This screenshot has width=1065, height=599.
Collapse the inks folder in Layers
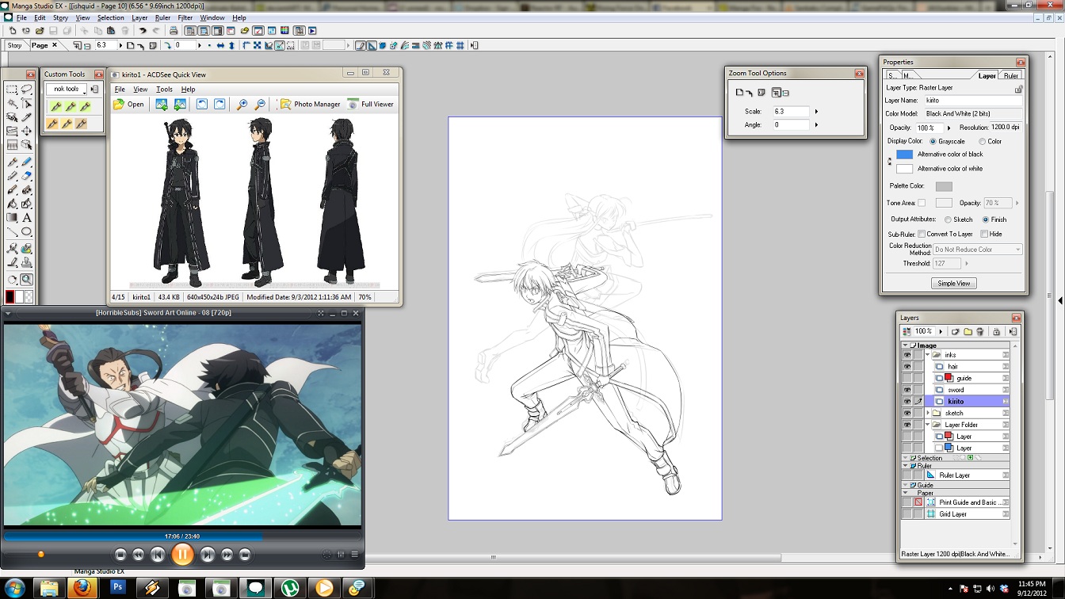click(928, 355)
